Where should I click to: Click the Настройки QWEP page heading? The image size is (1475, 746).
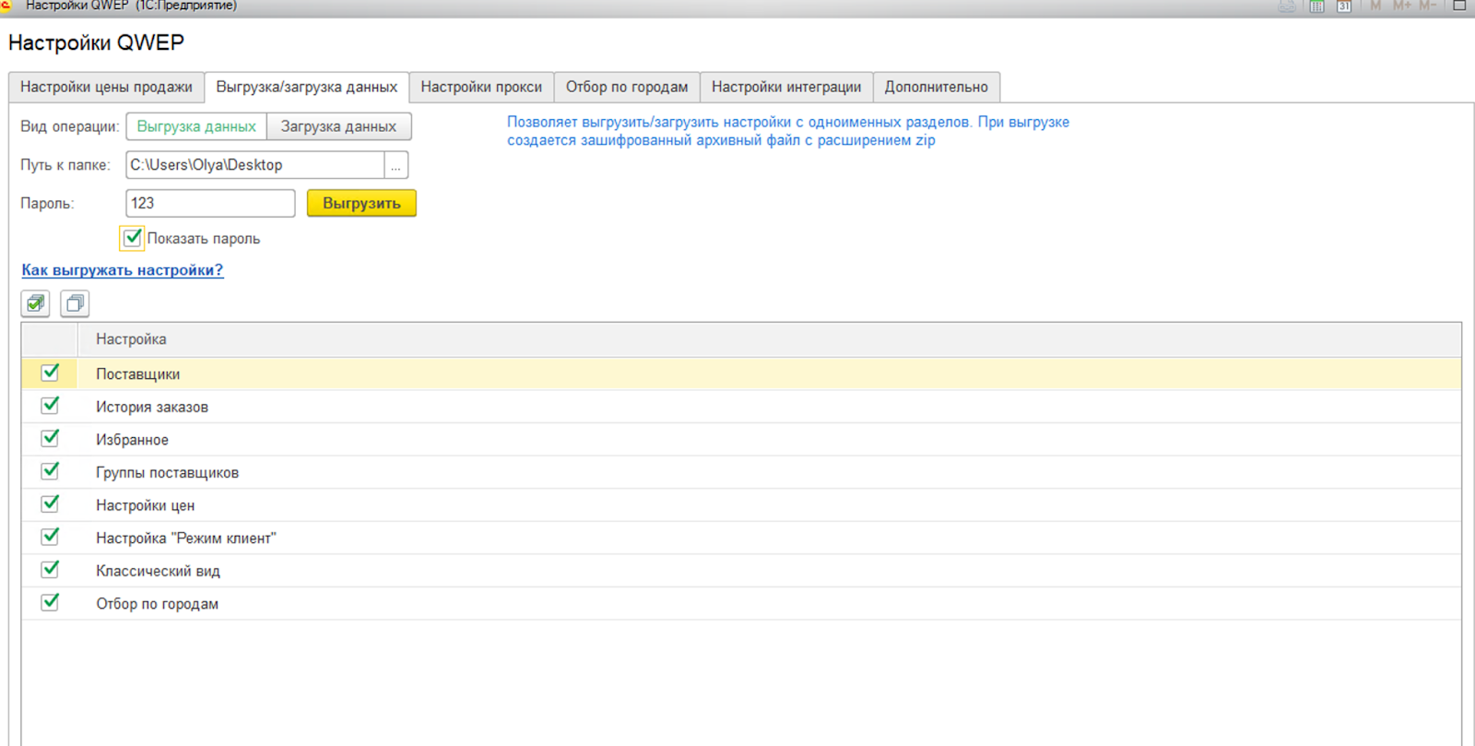(96, 42)
